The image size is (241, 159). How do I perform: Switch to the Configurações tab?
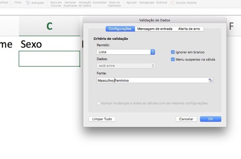tap(120, 29)
